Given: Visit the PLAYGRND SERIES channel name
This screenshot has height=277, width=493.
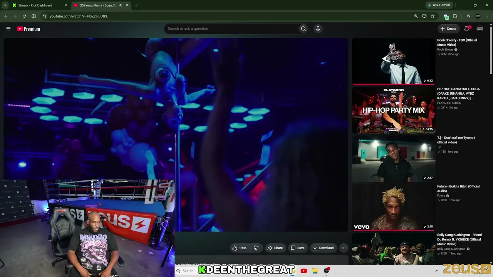Looking at the screenshot, I should pos(449,103).
